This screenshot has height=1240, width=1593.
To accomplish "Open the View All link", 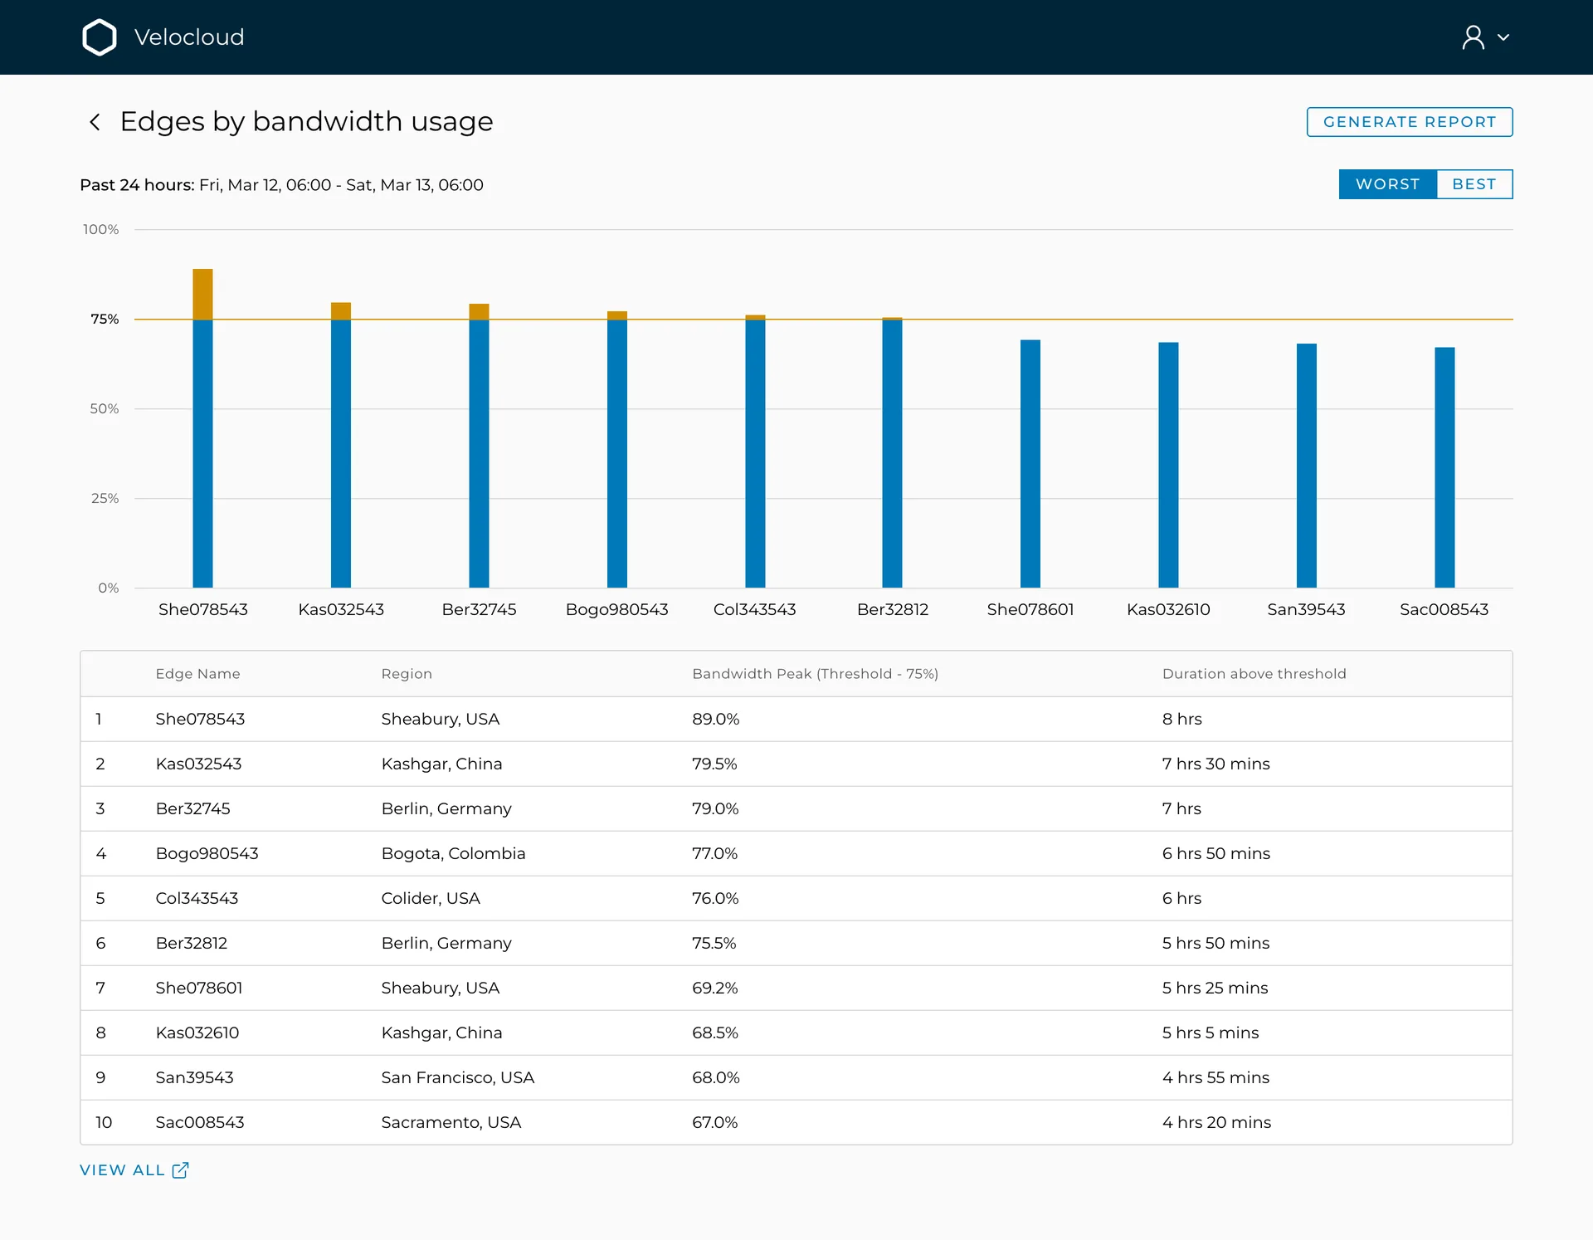I will click(122, 1169).
